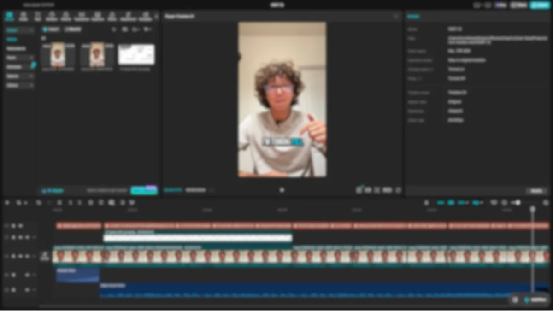Open the Media tab in top toolbar
Image resolution: width=553 pixels, height=311 pixels.
[x=9, y=16]
